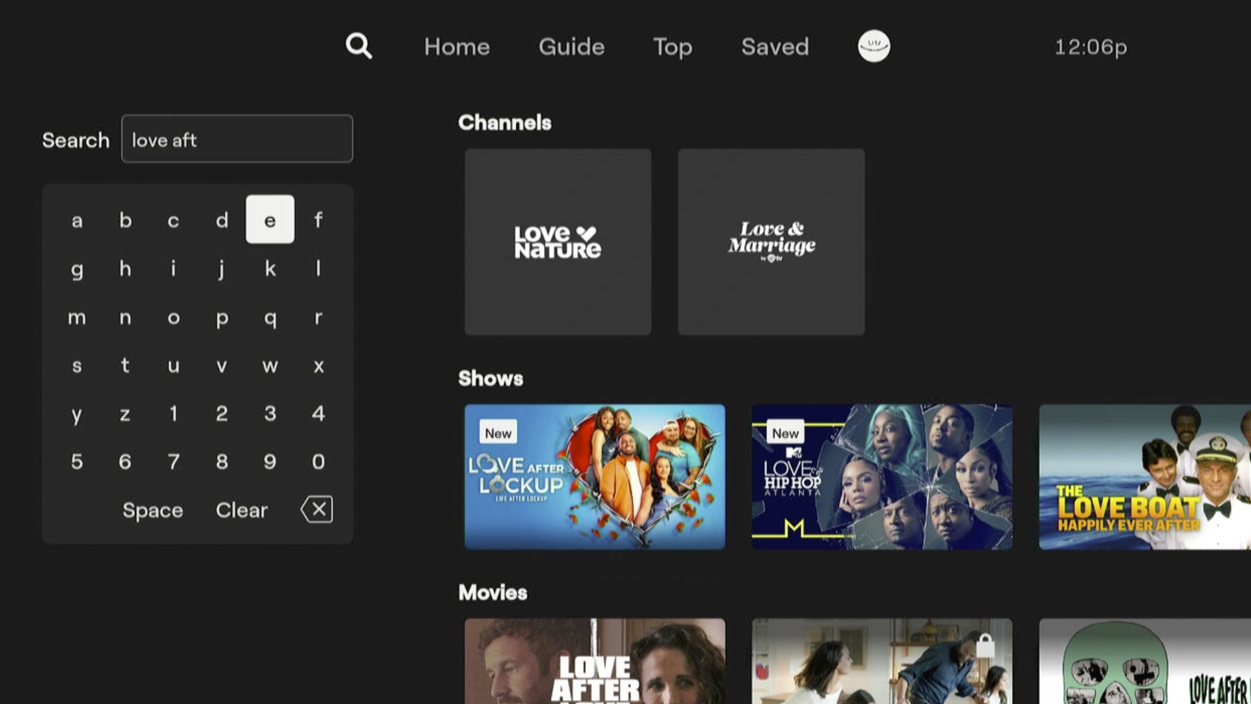Open the Love After Lockup show
Image resolution: width=1251 pixels, height=704 pixels.
click(x=594, y=477)
